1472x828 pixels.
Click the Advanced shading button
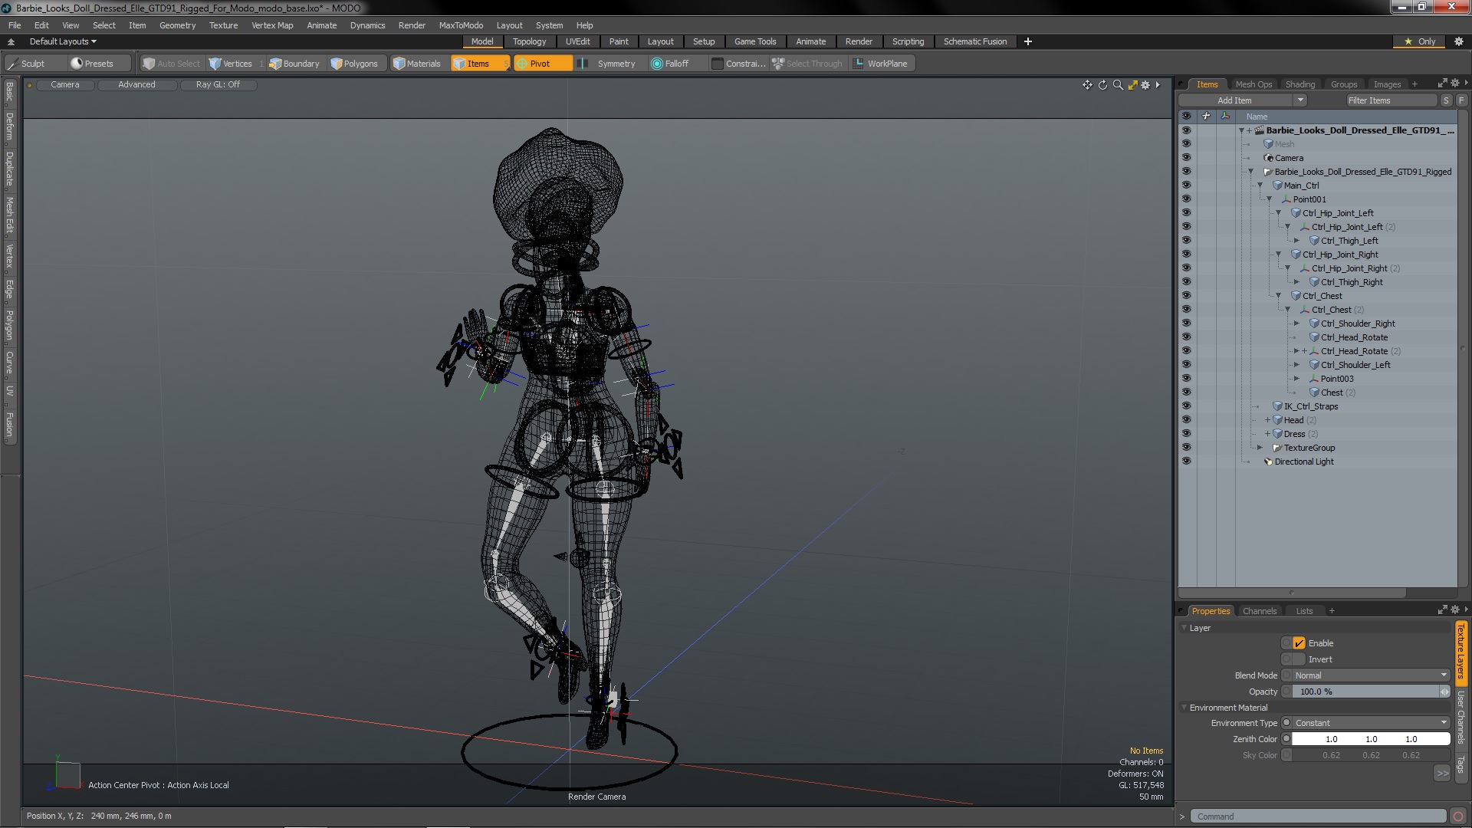(136, 85)
